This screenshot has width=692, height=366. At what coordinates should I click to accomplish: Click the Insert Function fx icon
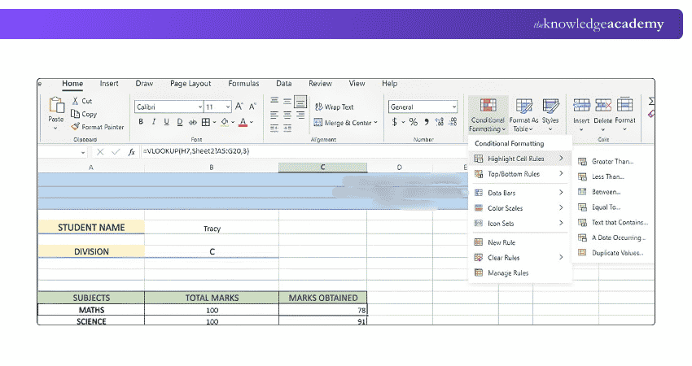click(x=132, y=152)
